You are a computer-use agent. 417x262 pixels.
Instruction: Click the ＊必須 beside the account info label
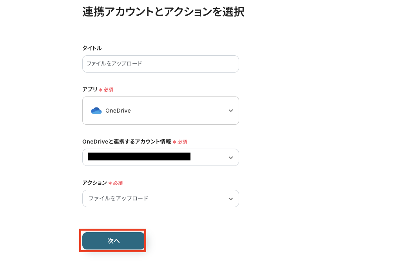[x=181, y=142]
